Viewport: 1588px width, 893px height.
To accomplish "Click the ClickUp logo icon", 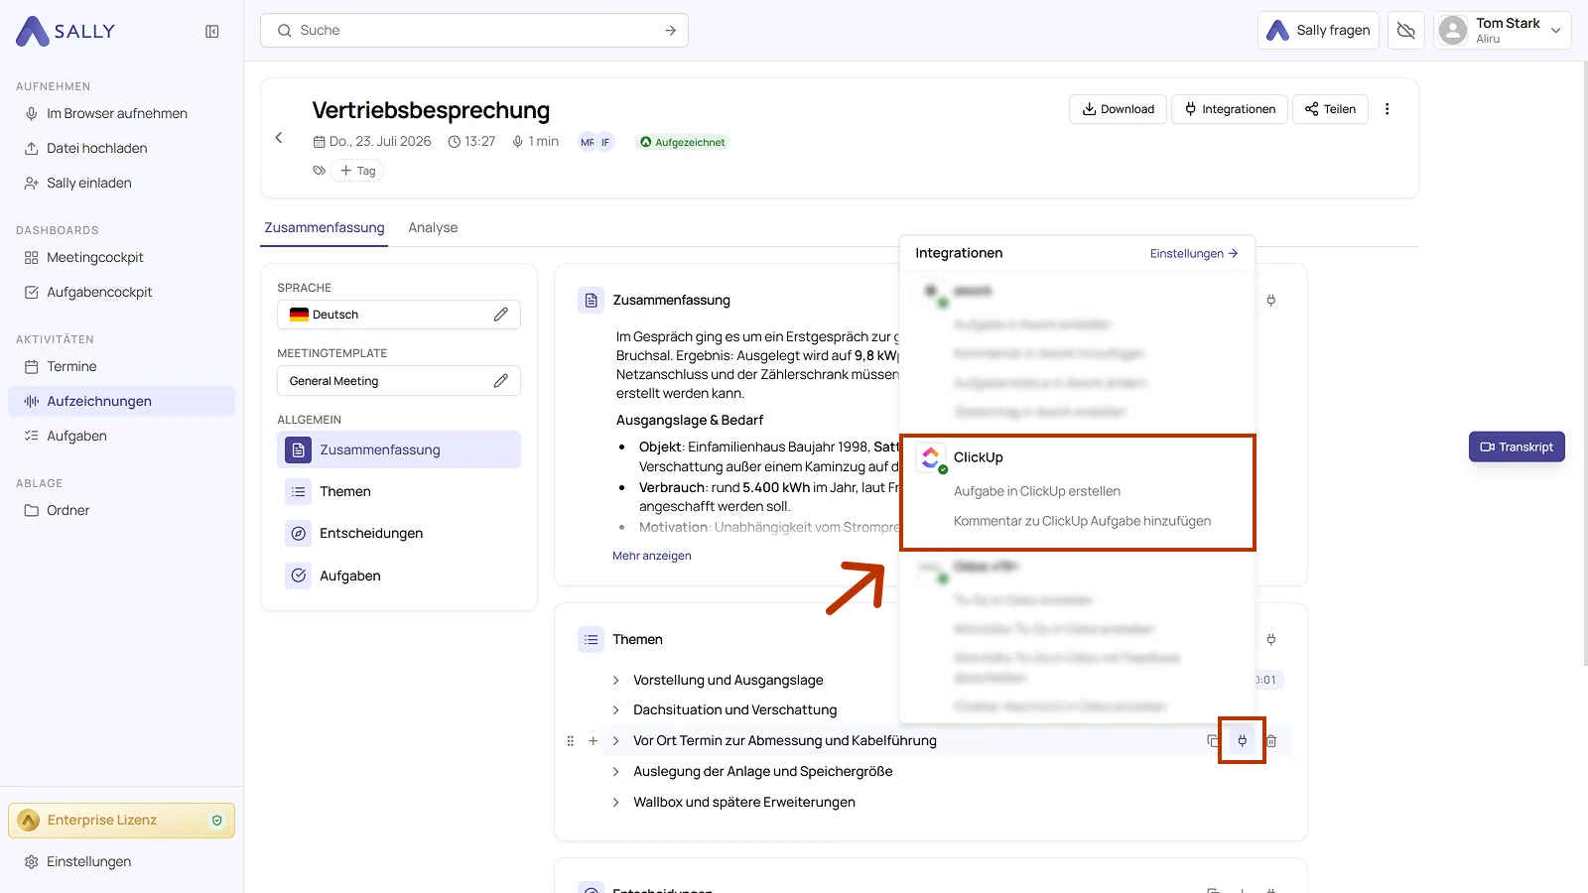I will (x=931, y=457).
